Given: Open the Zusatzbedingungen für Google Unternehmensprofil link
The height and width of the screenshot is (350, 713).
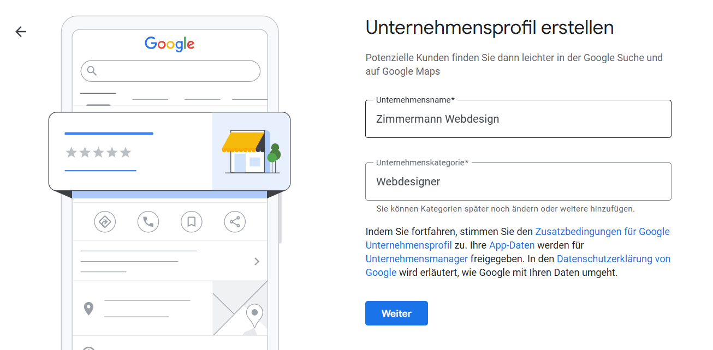Looking at the screenshot, I should click(602, 231).
